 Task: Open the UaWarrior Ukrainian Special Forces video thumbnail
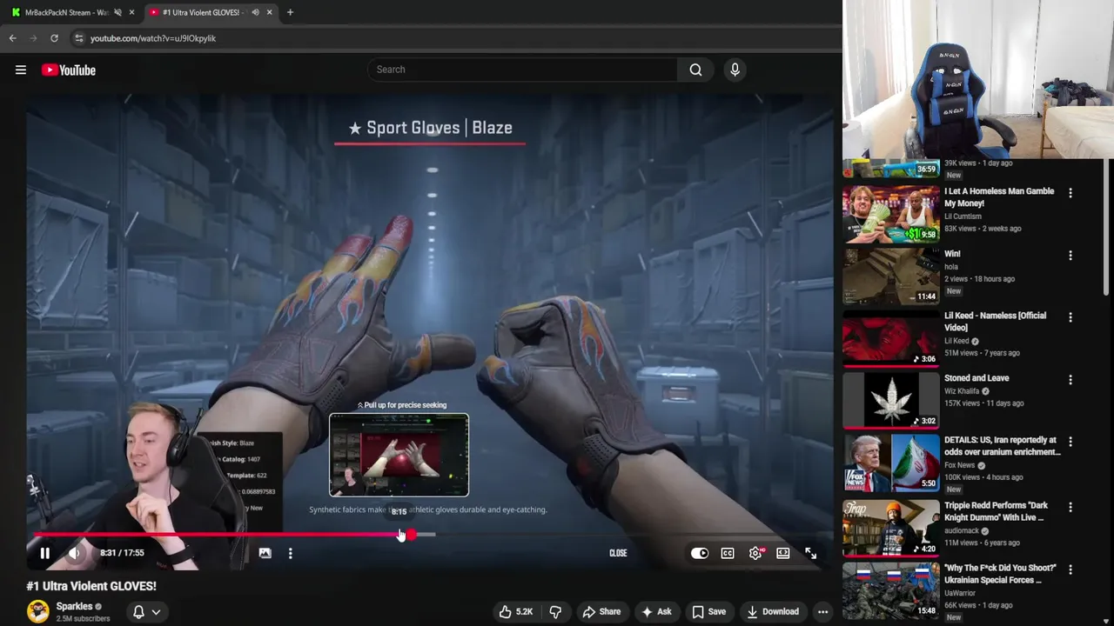click(x=891, y=591)
